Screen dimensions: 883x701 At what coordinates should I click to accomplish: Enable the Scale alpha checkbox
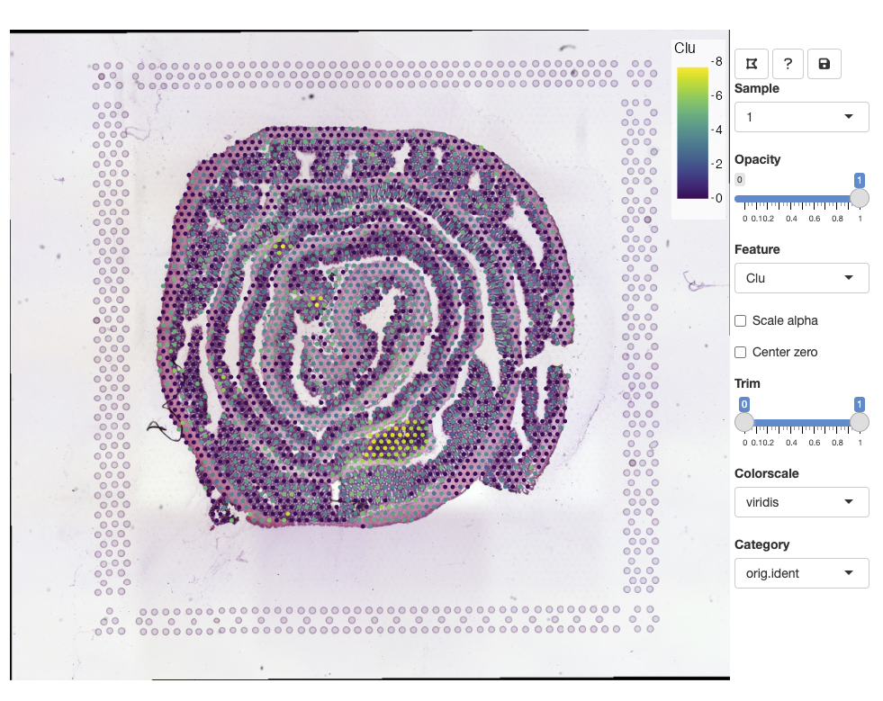click(741, 321)
